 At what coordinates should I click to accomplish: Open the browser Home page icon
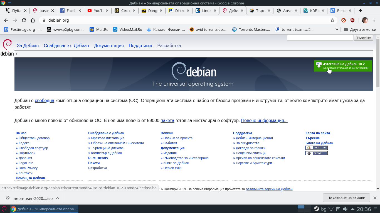coord(33,20)
